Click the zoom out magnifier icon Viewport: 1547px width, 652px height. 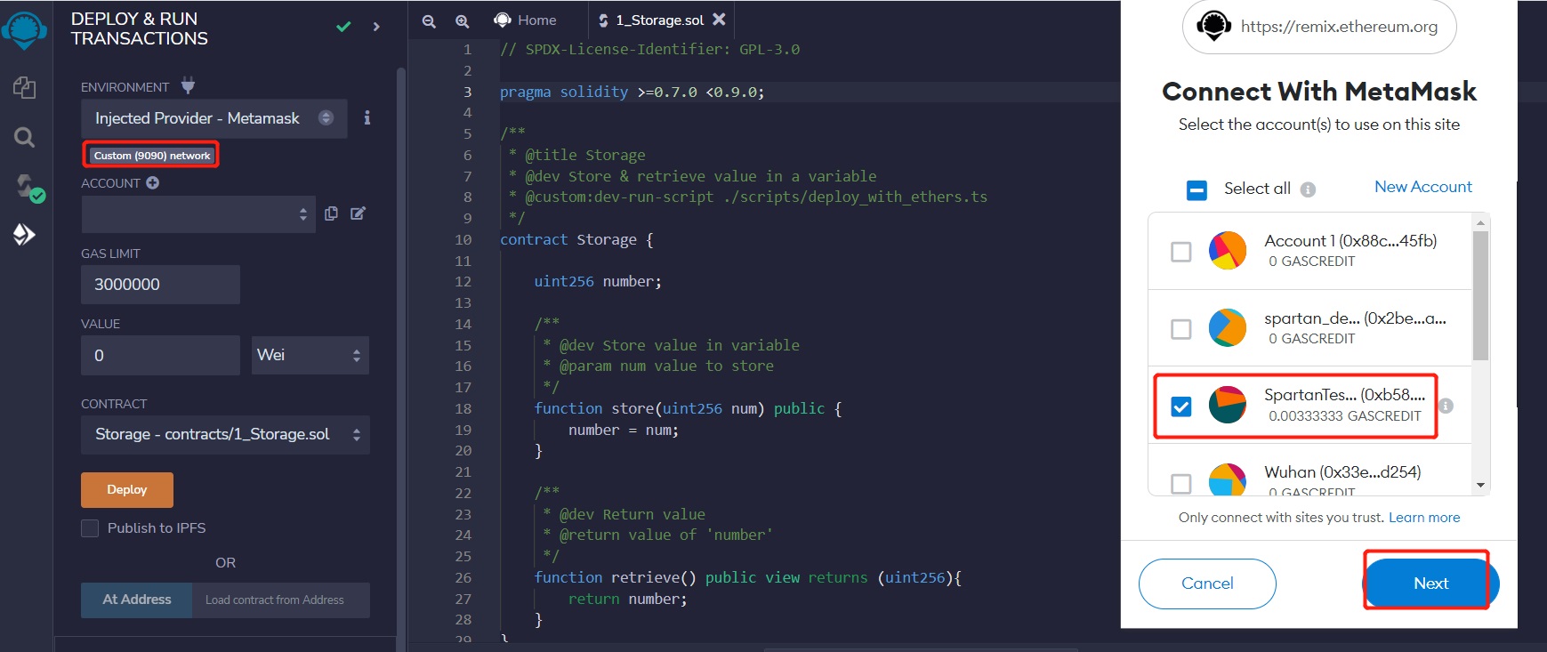429,20
